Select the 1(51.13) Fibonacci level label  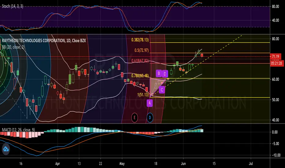(x=143, y=95)
